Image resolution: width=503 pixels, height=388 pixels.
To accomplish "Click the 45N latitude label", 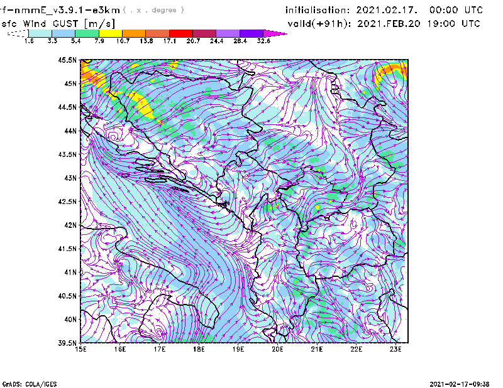I will pos(70,84).
